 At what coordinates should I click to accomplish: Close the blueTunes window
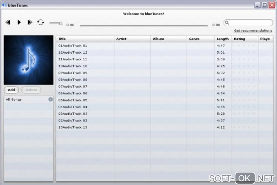coord(272,5)
